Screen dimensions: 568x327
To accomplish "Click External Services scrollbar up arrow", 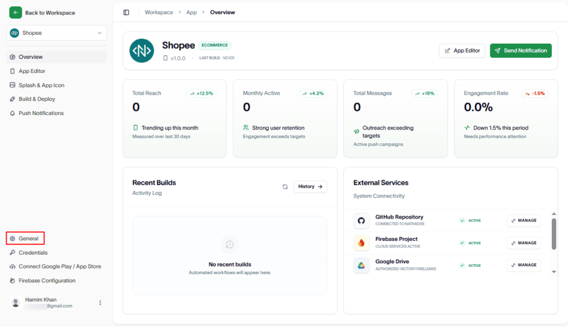I will 554,214.
